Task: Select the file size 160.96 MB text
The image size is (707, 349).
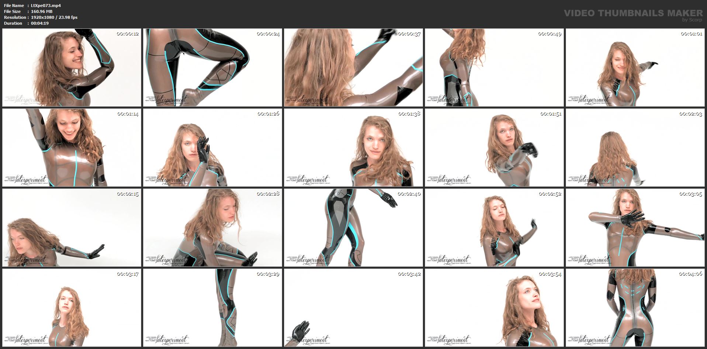Action: (42, 11)
